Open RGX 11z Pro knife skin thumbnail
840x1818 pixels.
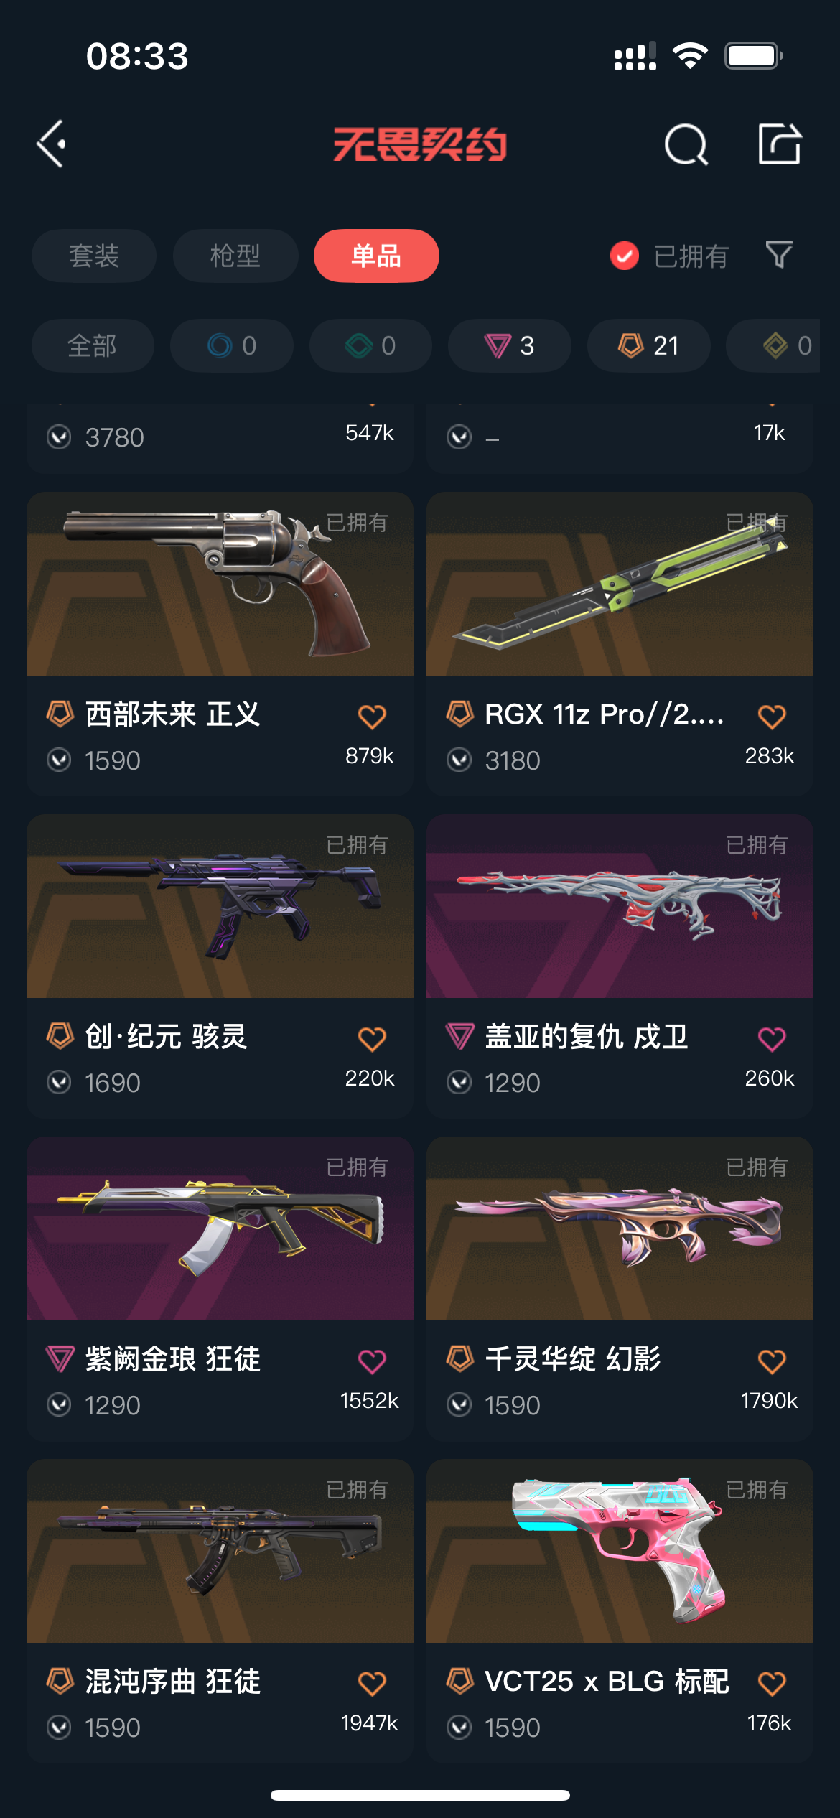click(x=620, y=584)
